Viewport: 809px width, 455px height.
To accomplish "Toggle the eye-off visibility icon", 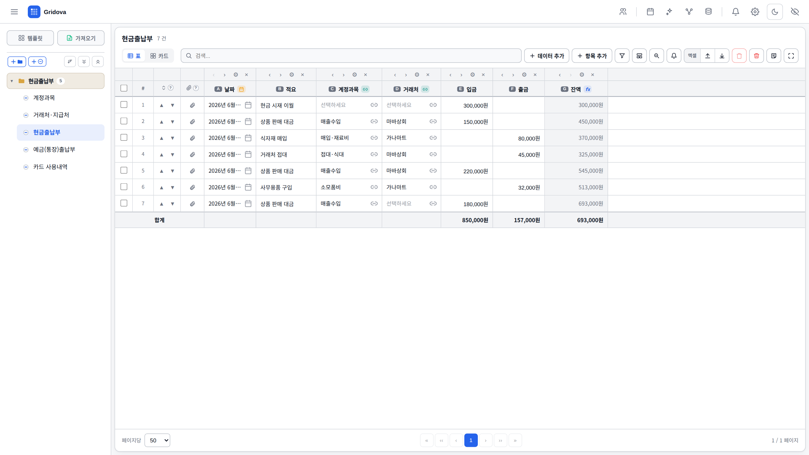I will (x=795, y=12).
